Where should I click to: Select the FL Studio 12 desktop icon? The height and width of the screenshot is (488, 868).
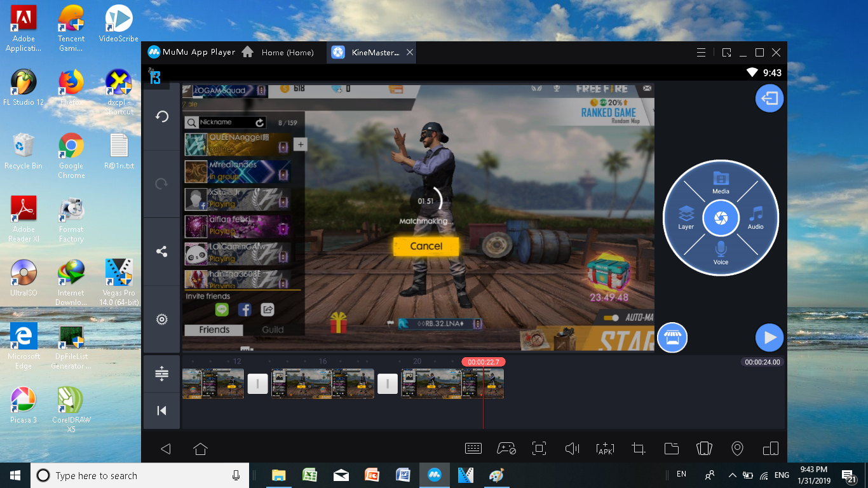pos(24,88)
